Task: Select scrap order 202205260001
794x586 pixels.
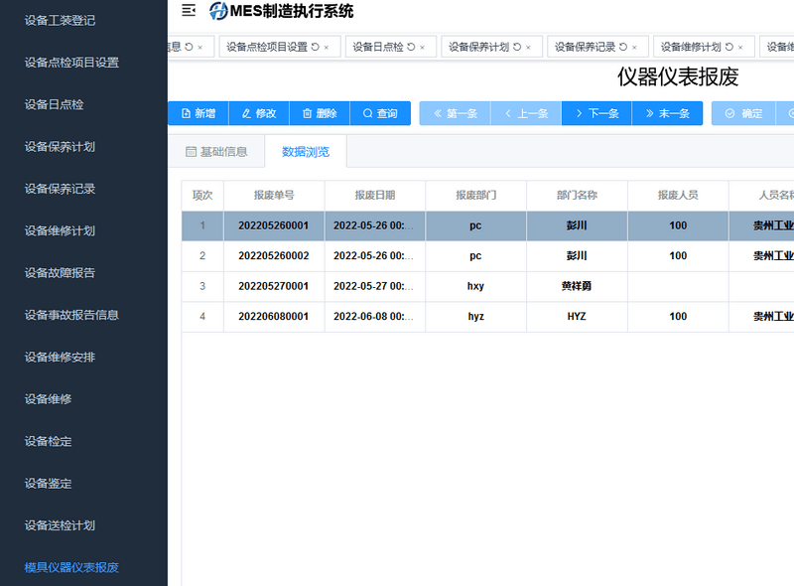Action: point(274,225)
